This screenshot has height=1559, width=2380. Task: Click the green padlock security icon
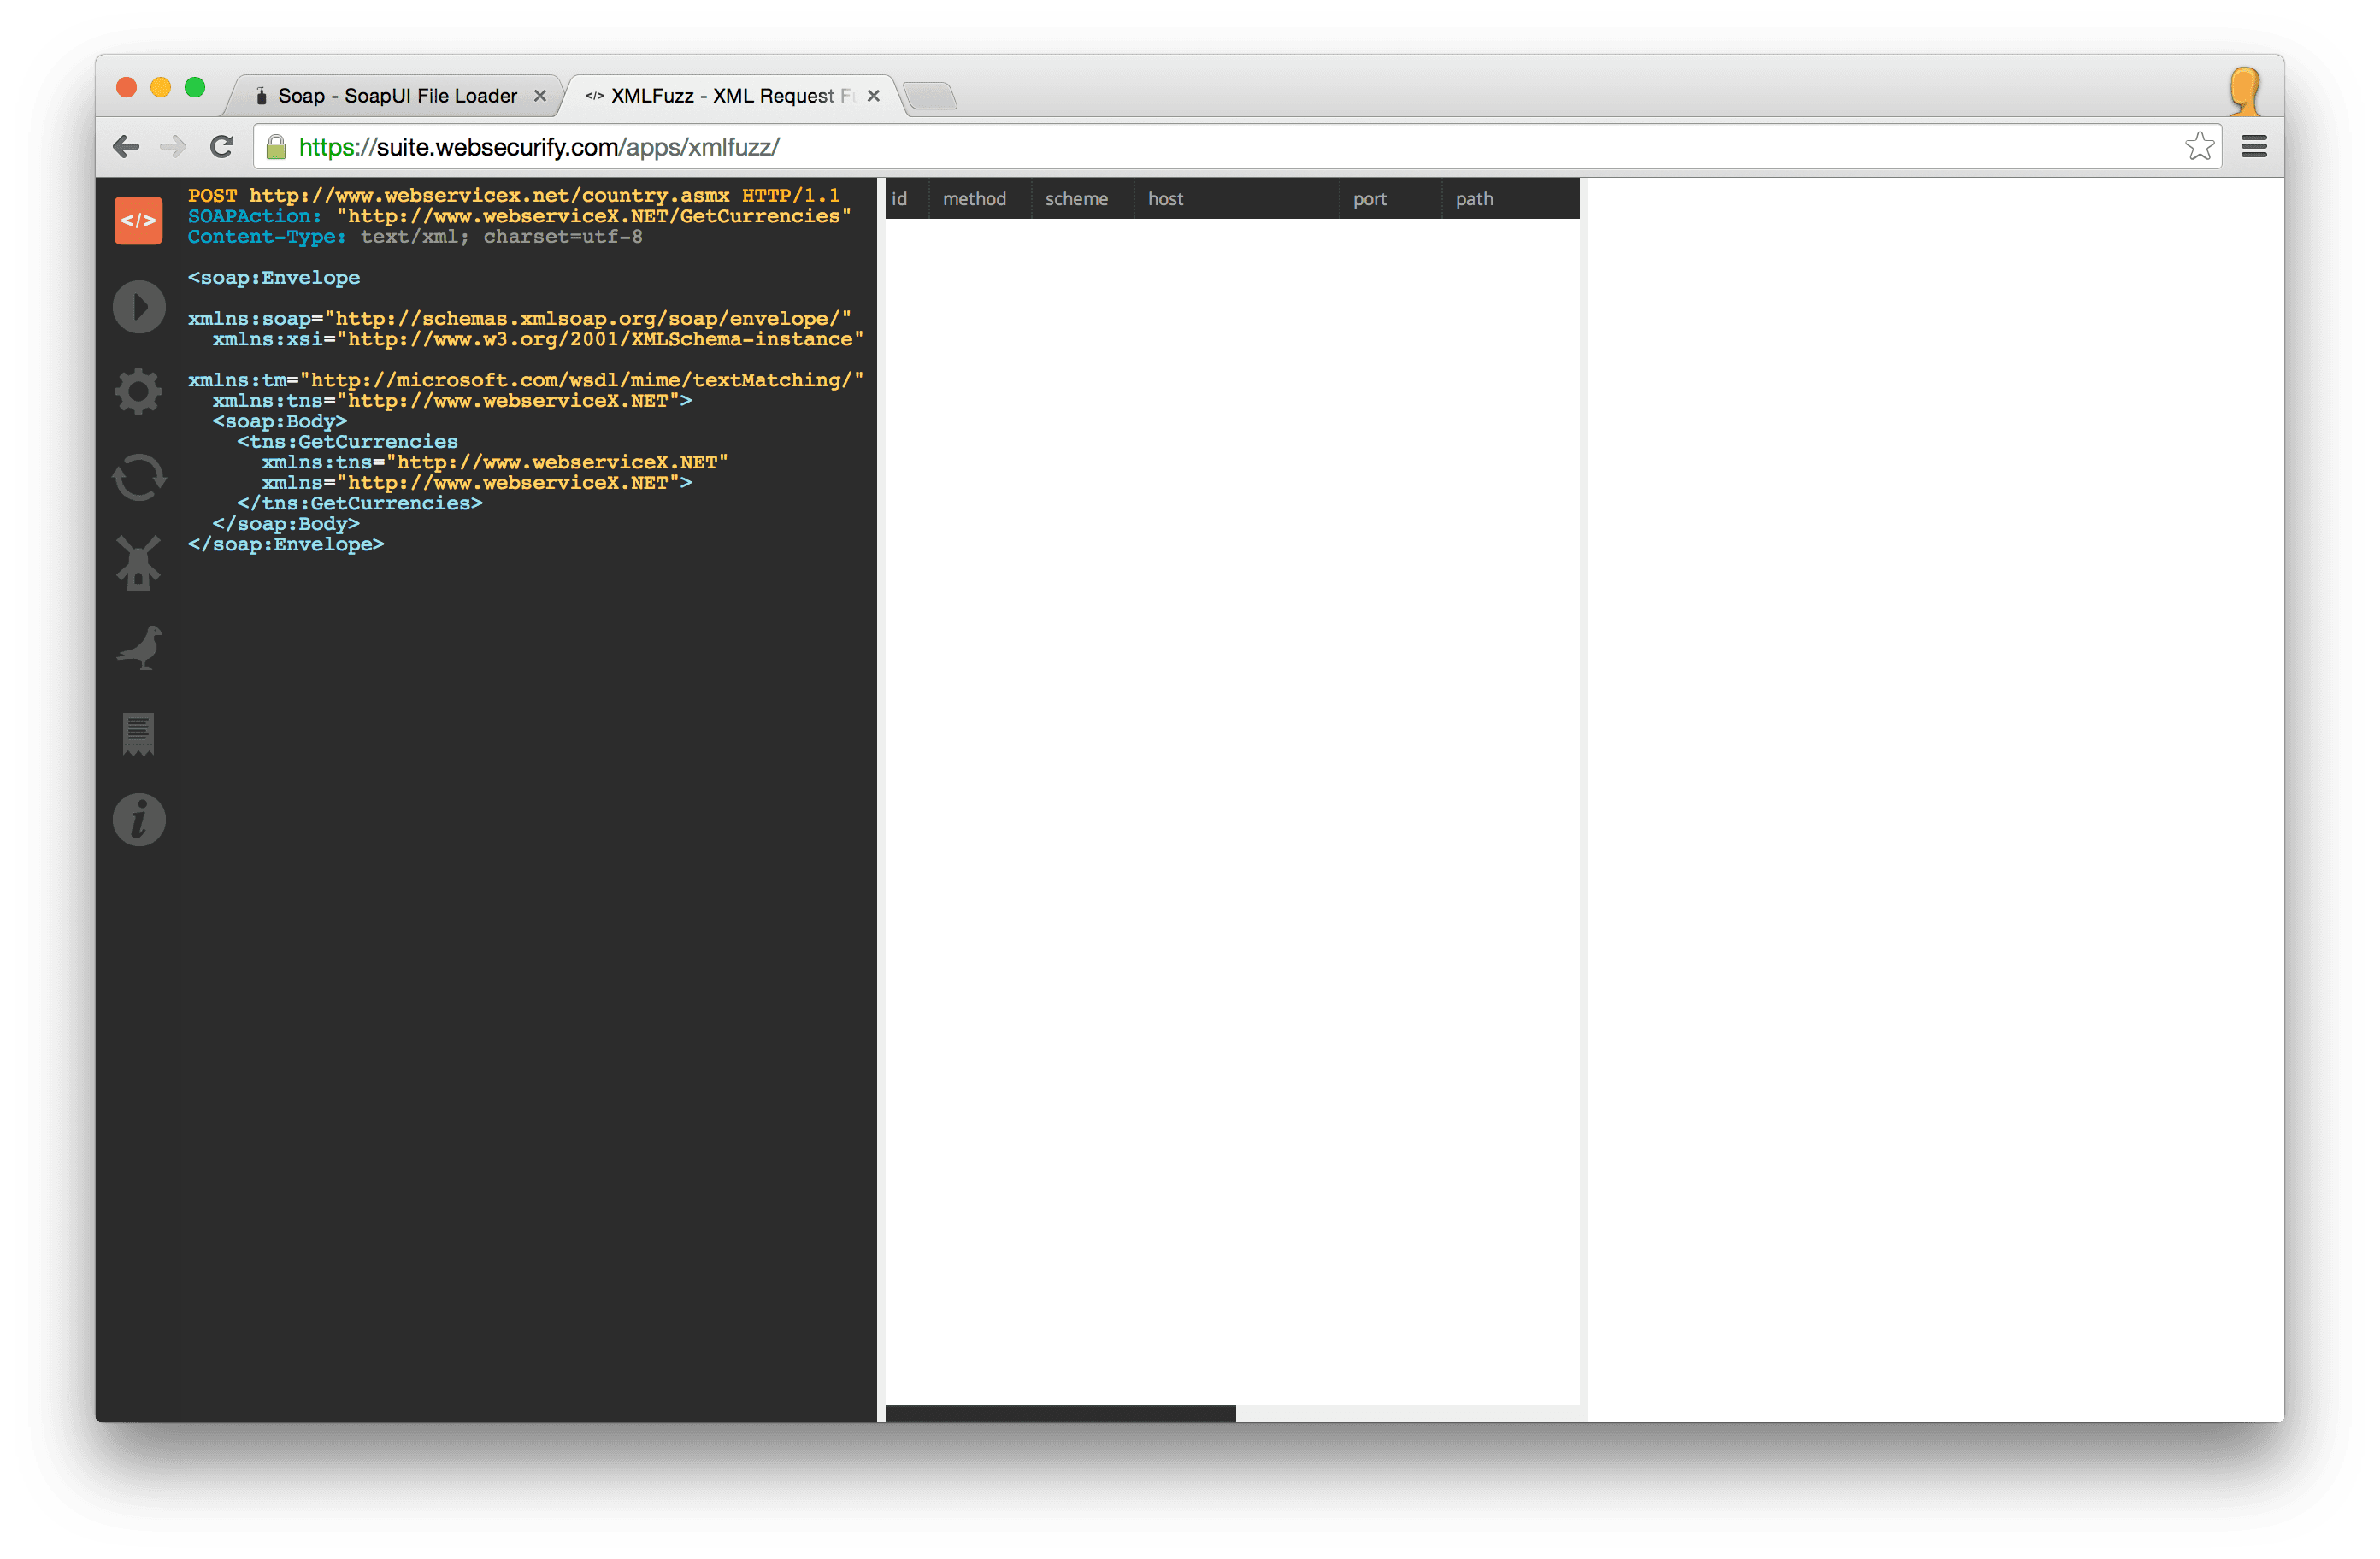[x=276, y=147]
